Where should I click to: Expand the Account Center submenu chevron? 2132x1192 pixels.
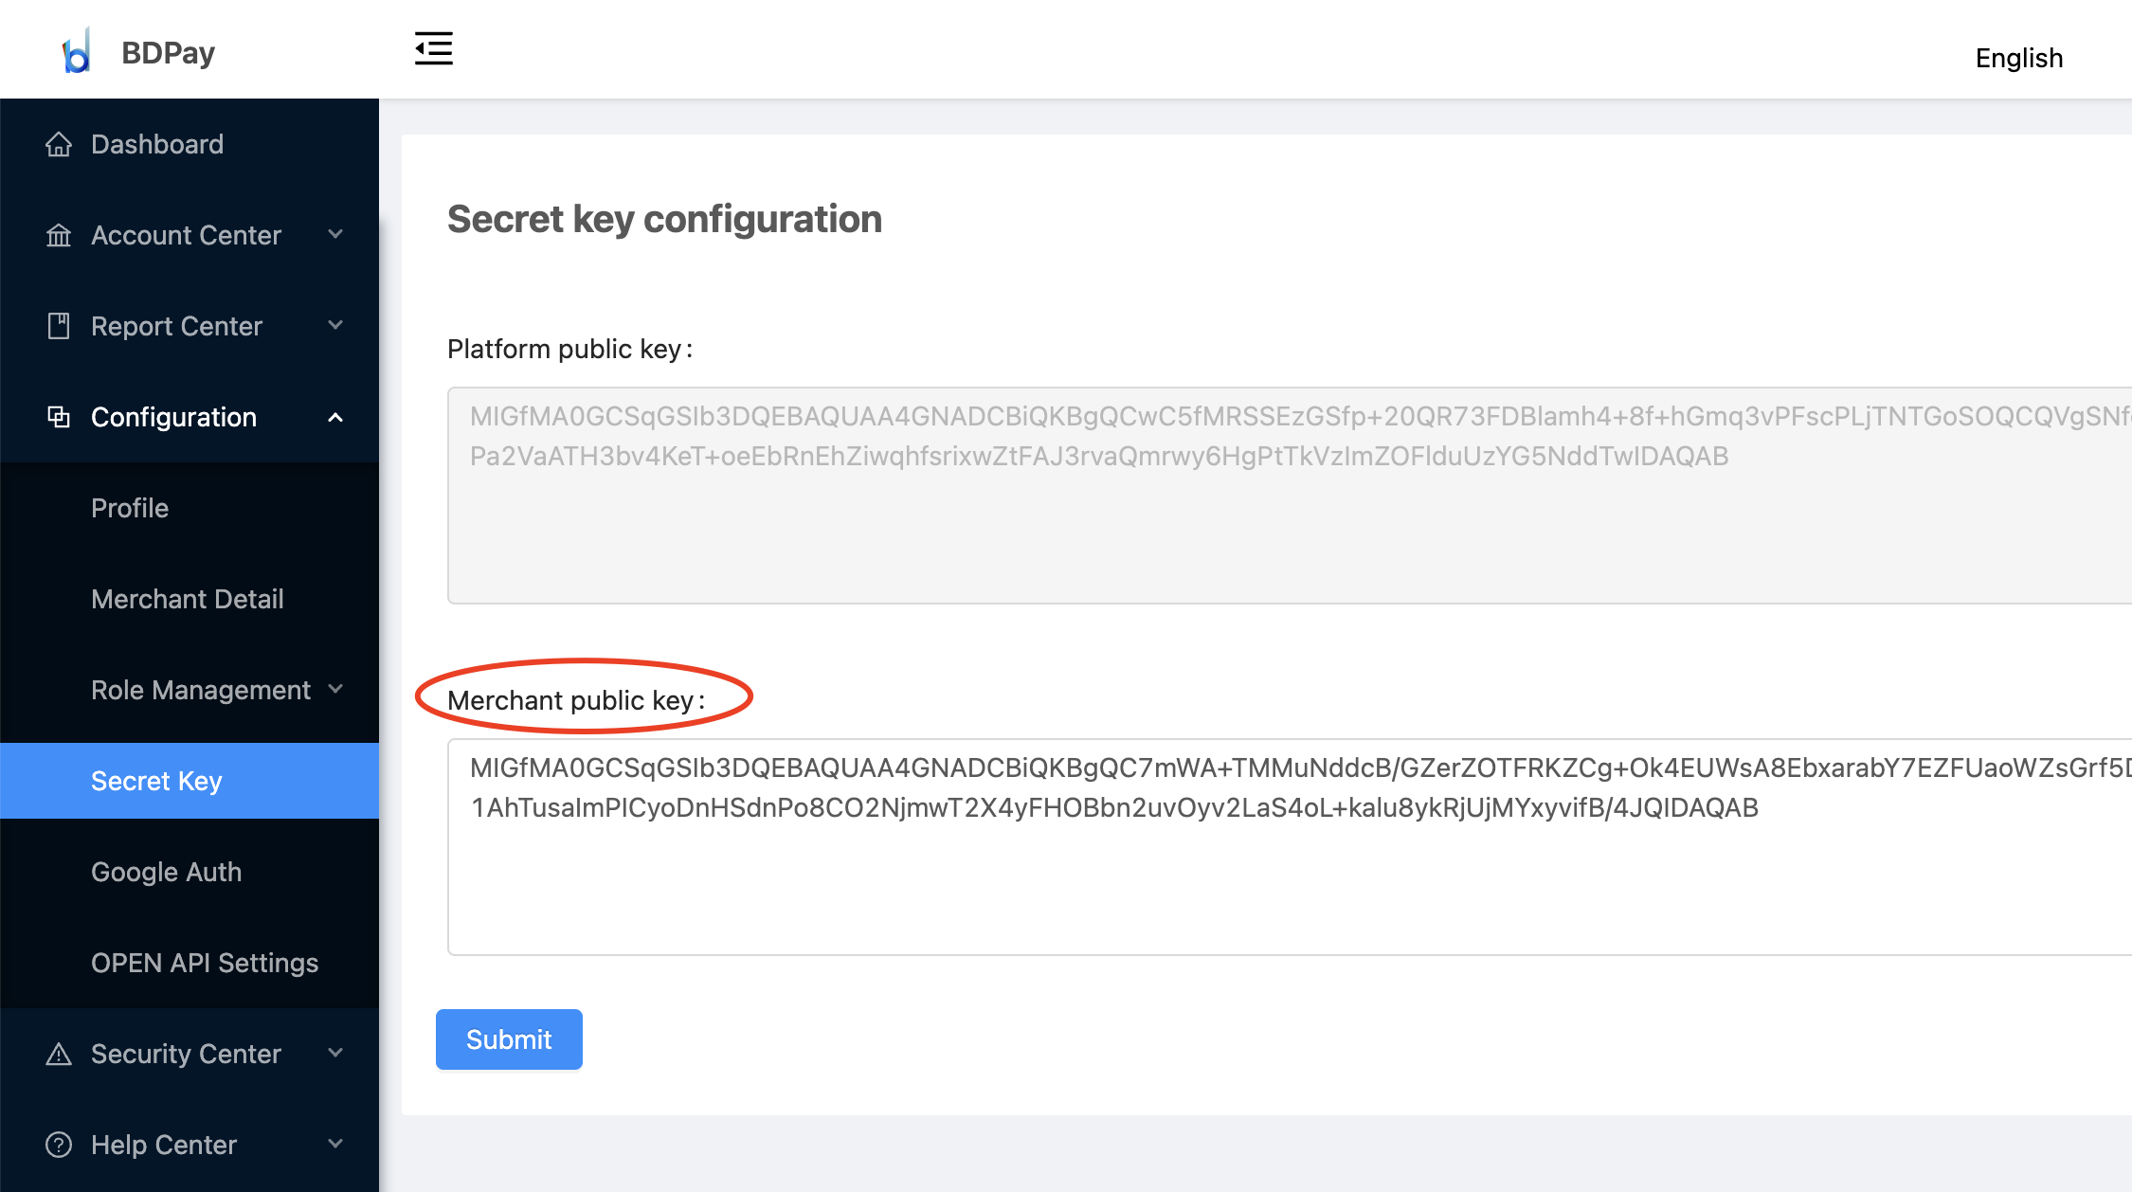[335, 234]
